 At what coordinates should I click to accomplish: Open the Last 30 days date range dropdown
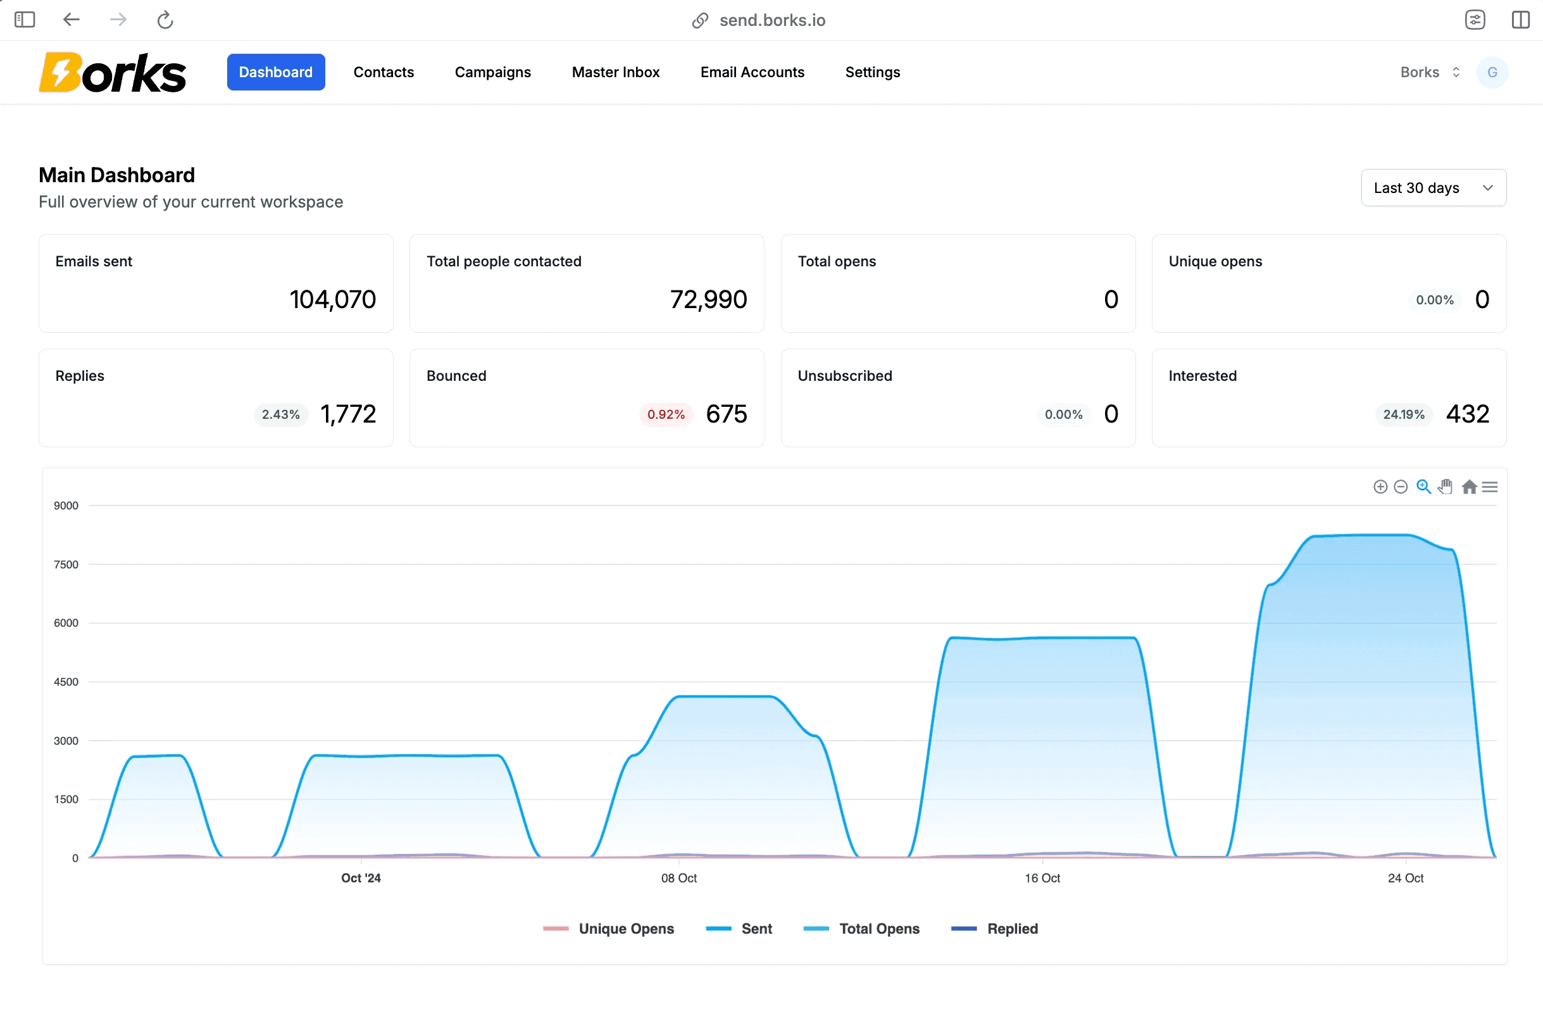click(x=1434, y=187)
